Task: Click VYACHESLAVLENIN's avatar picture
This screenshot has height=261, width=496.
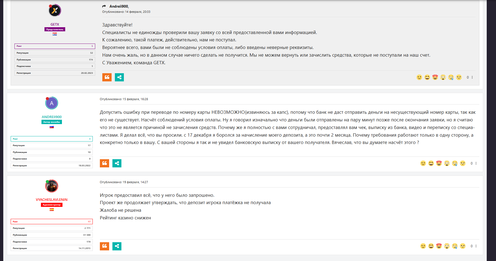Action: point(52,186)
